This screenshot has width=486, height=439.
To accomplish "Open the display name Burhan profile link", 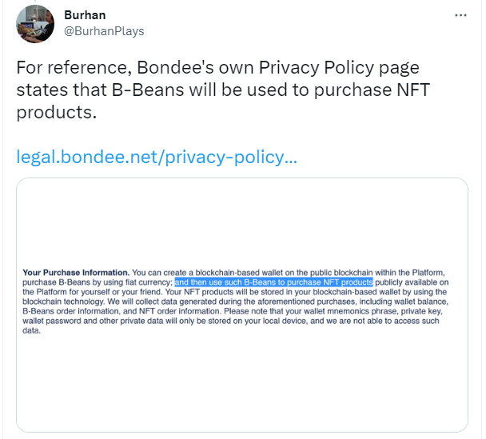I will [x=86, y=14].
